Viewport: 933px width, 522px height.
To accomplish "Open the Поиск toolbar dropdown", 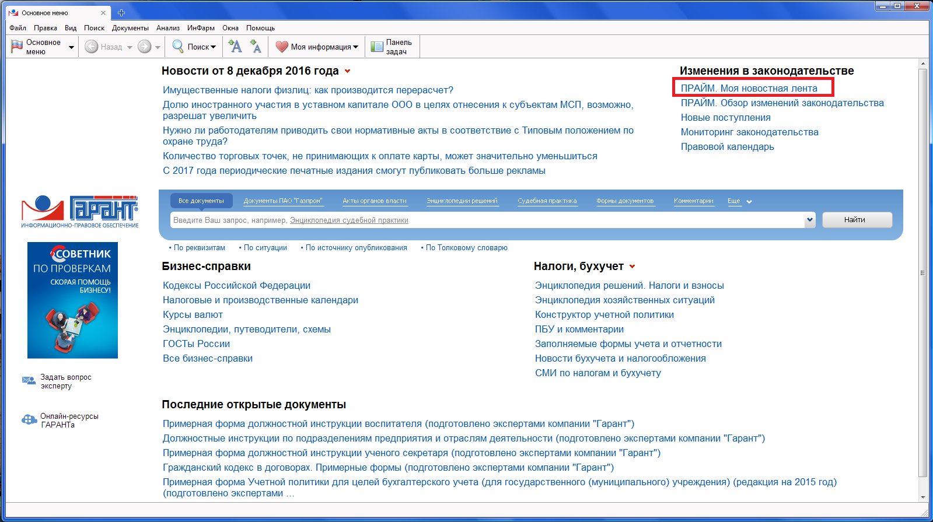I will [213, 47].
